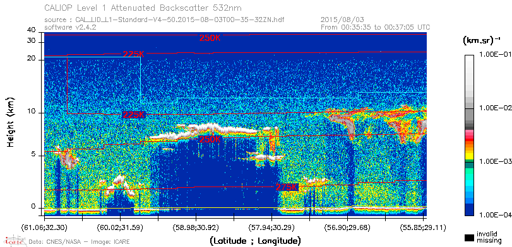Click the dark blue bottom of the color bar
The image size is (512, 247).
pyautogui.click(x=469, y=210)
